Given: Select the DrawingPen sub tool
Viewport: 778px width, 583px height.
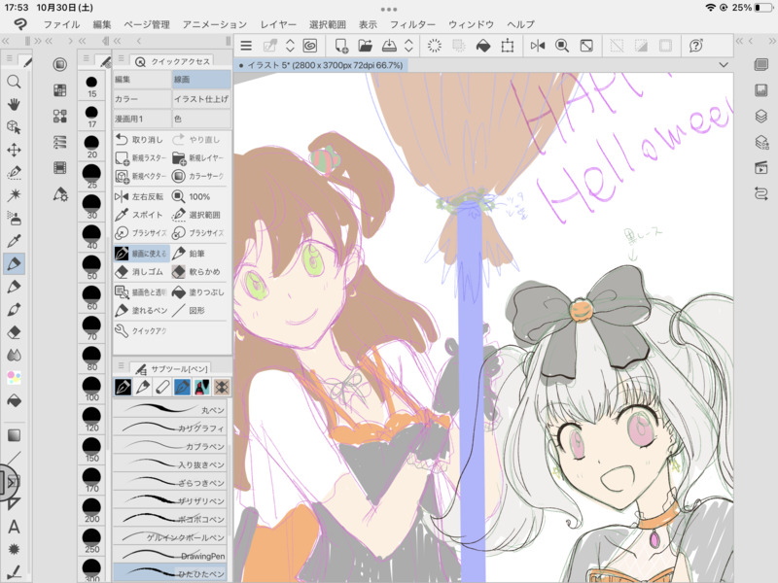Looking at the screenshot, I should [170, 556].
